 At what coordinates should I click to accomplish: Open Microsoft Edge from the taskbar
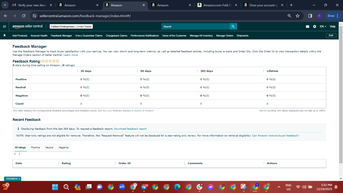click(x=177, y=187)
